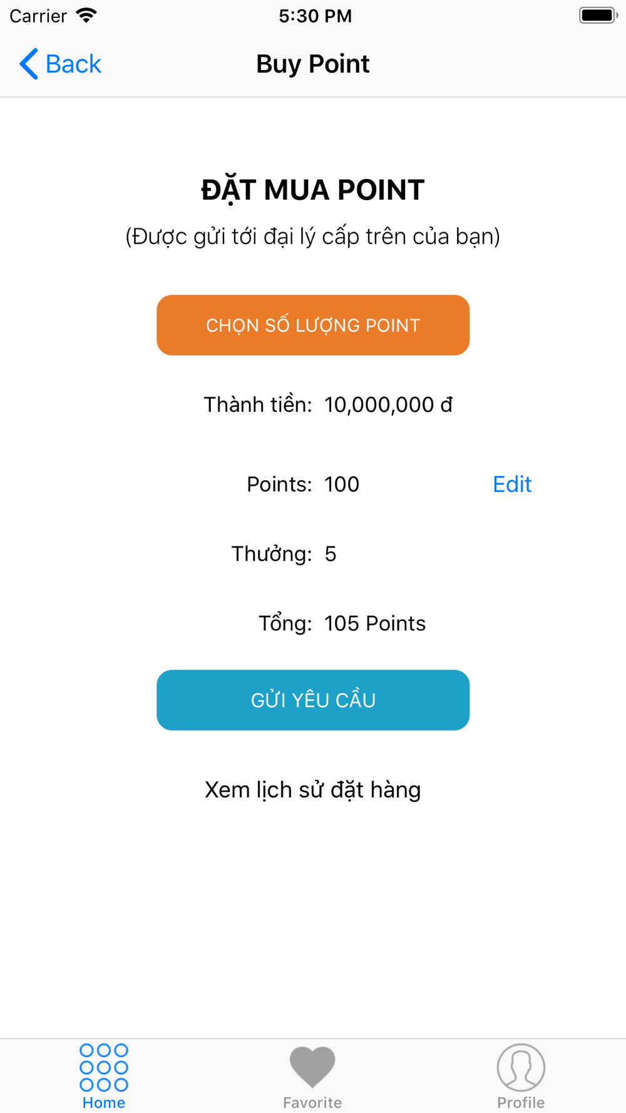Switch to the Profile tab label
Screen dimensions: 626x1113
tap(521, 1102)
